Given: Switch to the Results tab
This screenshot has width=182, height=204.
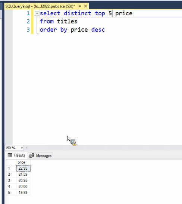Looking at the screenshot, I should coord(16,155).
